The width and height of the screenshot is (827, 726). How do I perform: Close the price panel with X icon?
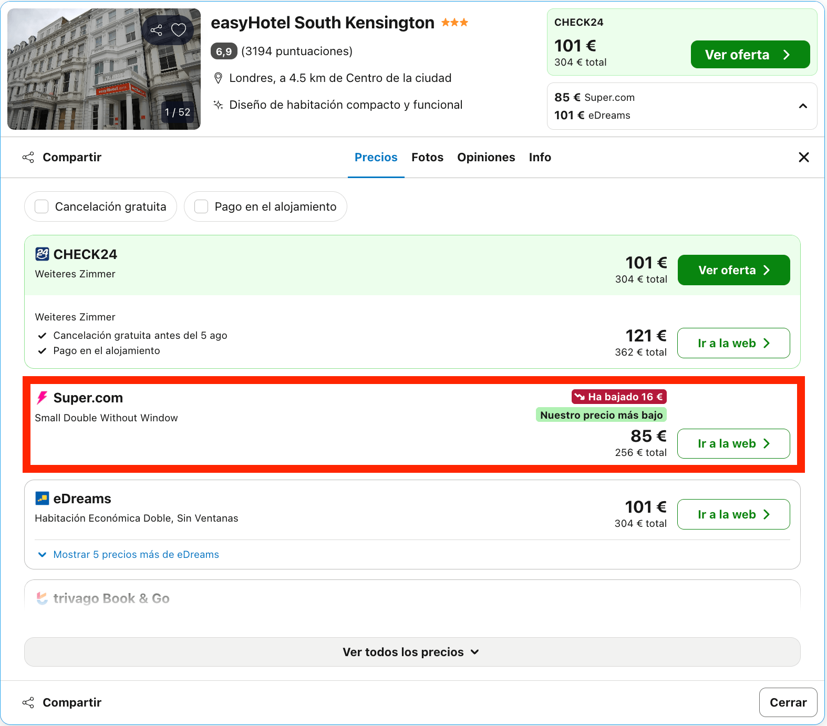click(x=803, y=157)
